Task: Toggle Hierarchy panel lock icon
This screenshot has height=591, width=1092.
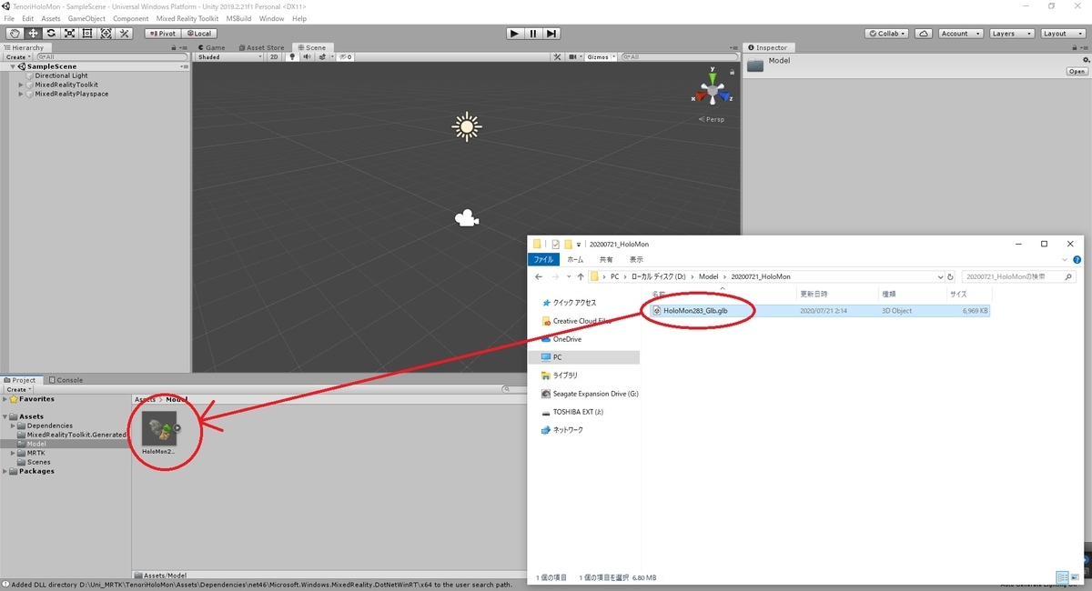Action: point(174,47)
